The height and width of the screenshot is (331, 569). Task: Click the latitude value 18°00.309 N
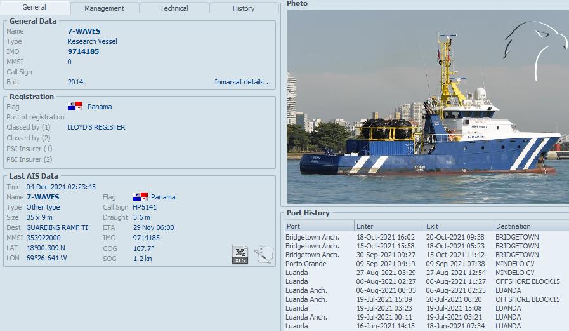46,248
